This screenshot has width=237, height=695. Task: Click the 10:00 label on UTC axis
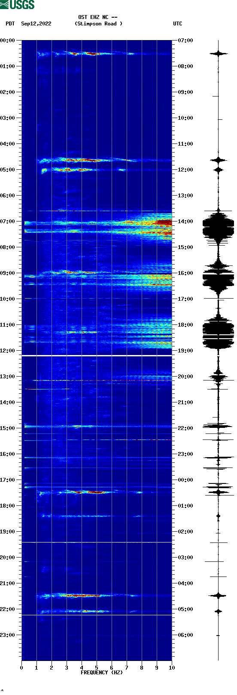(x=185, y=118)
